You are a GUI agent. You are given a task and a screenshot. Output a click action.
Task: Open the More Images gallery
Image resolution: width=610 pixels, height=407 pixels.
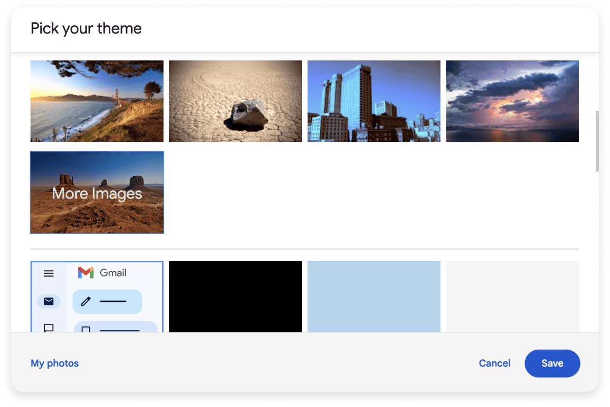click(x=97, y=192)
